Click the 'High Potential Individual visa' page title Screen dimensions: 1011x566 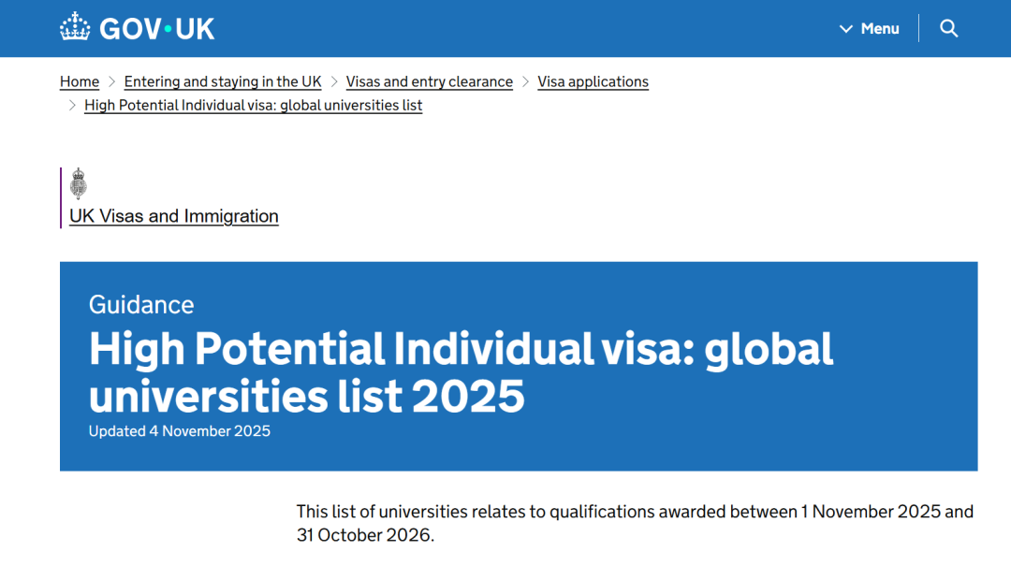click(x=461, y=372)
